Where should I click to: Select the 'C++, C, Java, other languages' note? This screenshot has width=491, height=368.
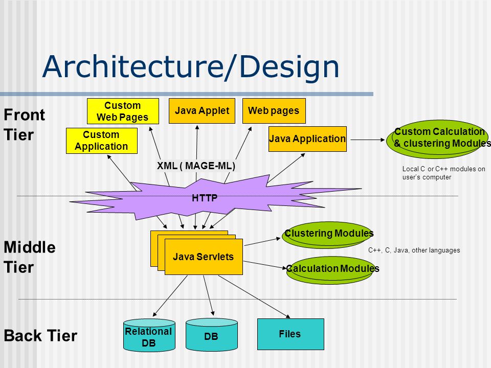[x=414, y=250]
